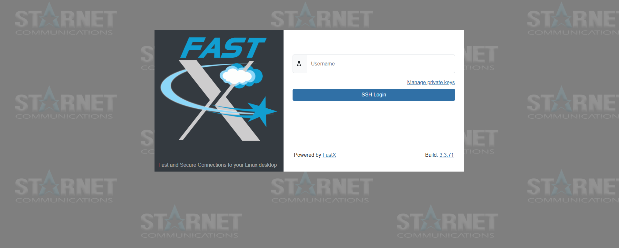Focus the Username input field
The image size is (619, 248).
381,64
